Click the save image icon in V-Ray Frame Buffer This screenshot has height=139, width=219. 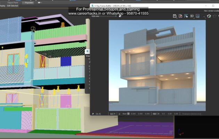[x=175, y=16]
